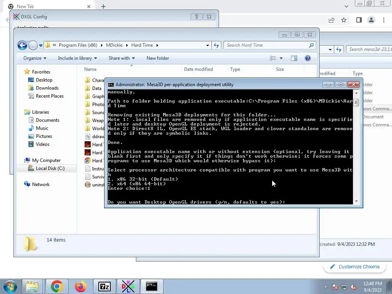
Task: Expand arrow after Hard Time breadcrumb
Action: [x=157, y=45]
